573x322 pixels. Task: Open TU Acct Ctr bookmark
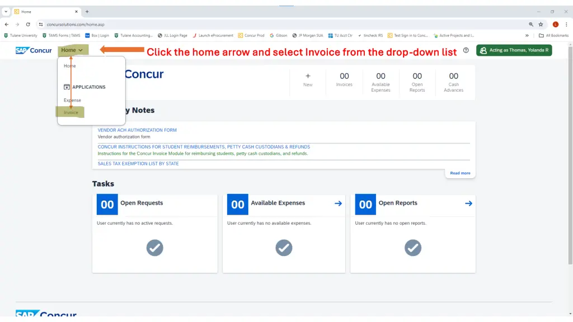340,35
